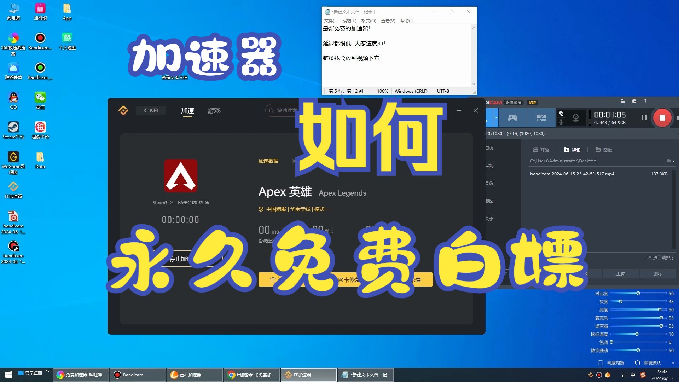Click server line 中国港服 华南专线 模式一

294,209
